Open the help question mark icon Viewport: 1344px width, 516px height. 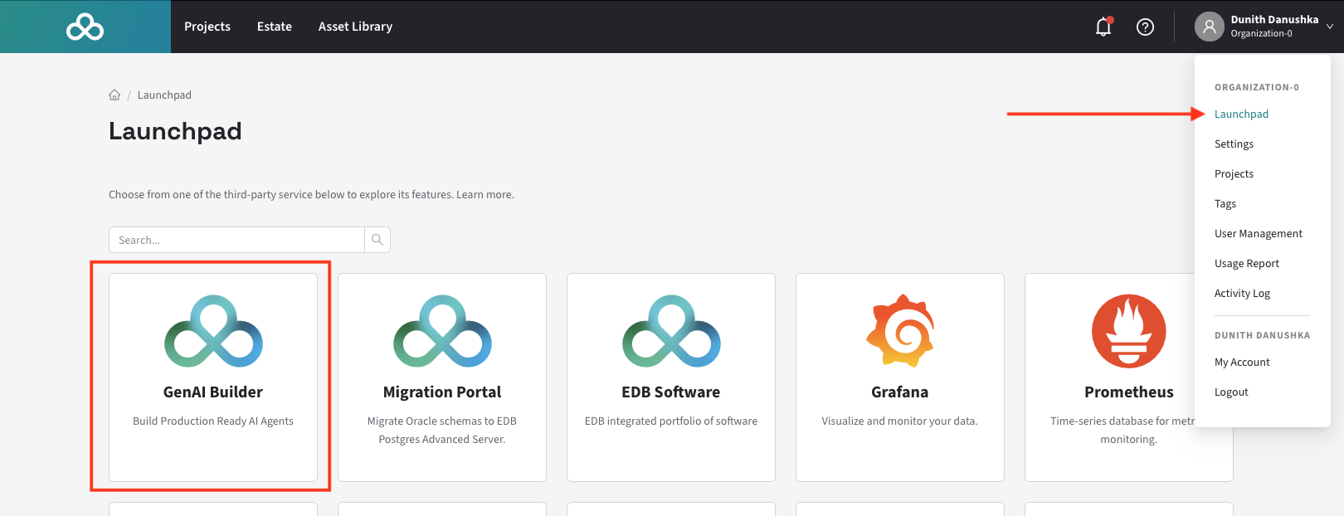coord(1145,27)
